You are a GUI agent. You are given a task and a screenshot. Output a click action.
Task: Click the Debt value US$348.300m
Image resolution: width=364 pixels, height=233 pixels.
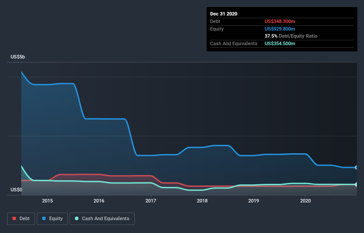[x=280, y=21]
